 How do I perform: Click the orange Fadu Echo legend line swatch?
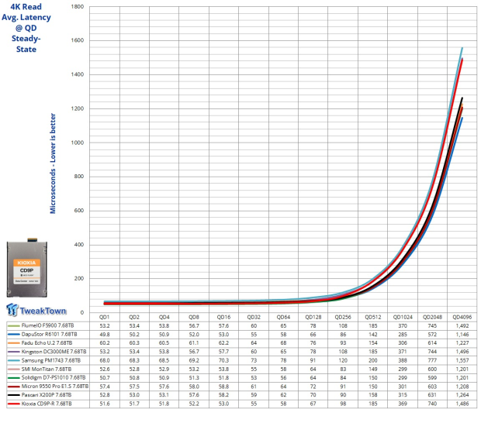click(14, 343)
